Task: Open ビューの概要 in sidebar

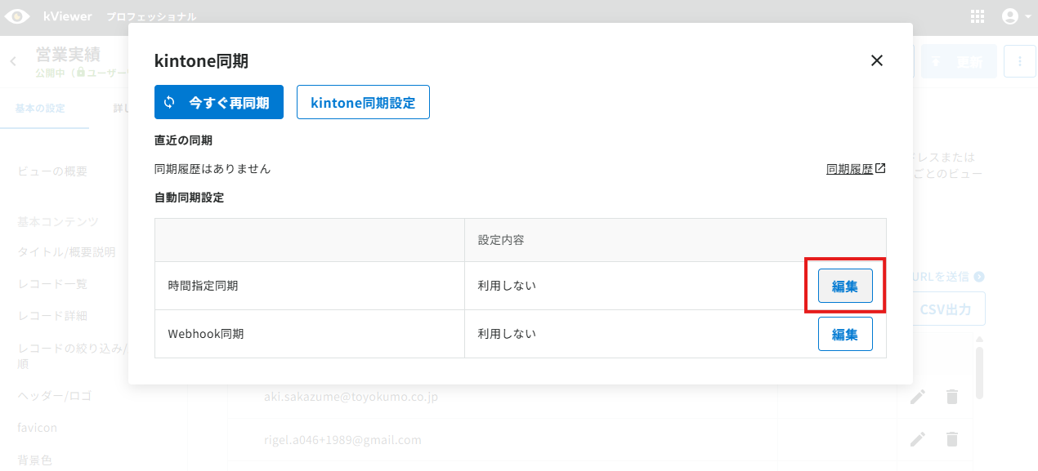Action: (x=52, y=171)
